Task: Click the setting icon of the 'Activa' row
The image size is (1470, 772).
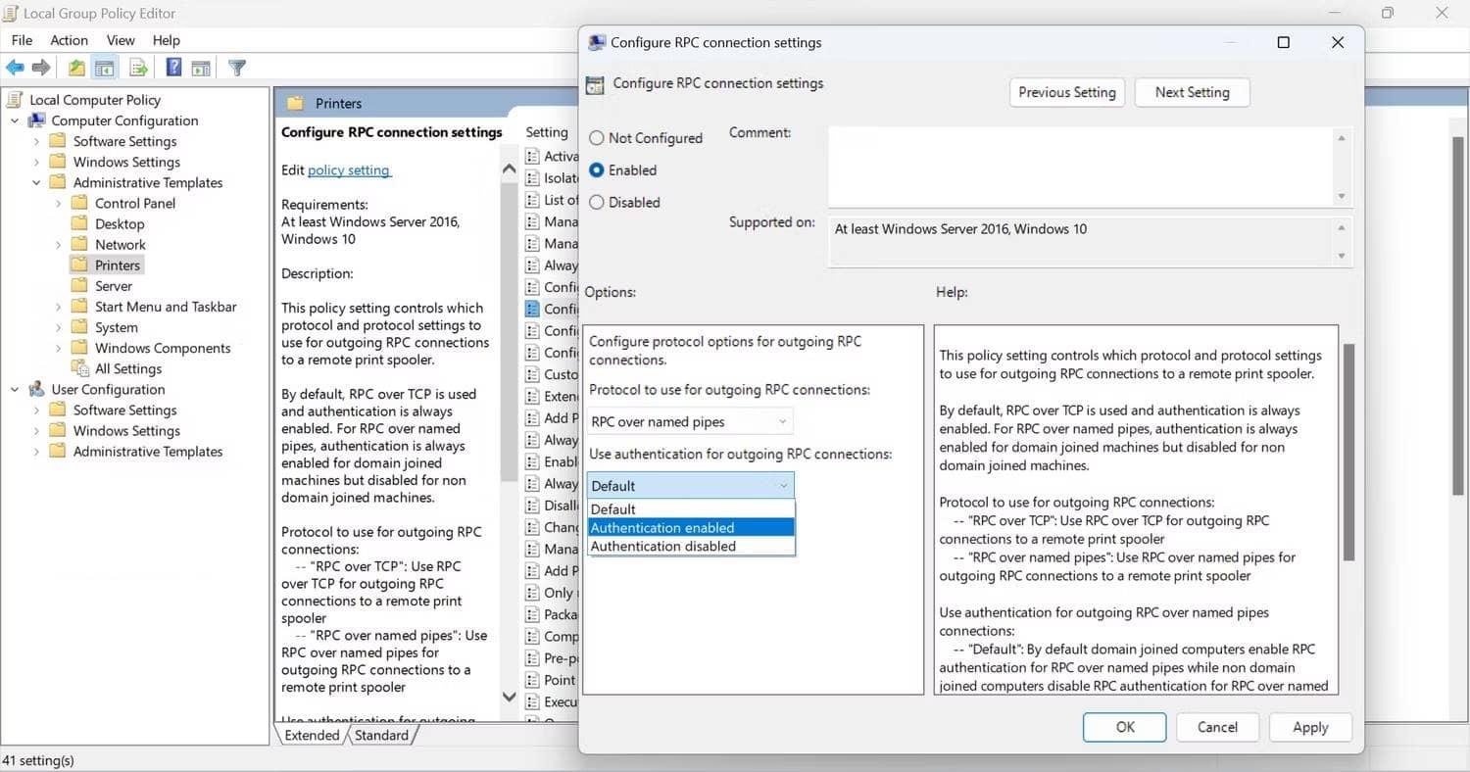Action: (532, 156)
